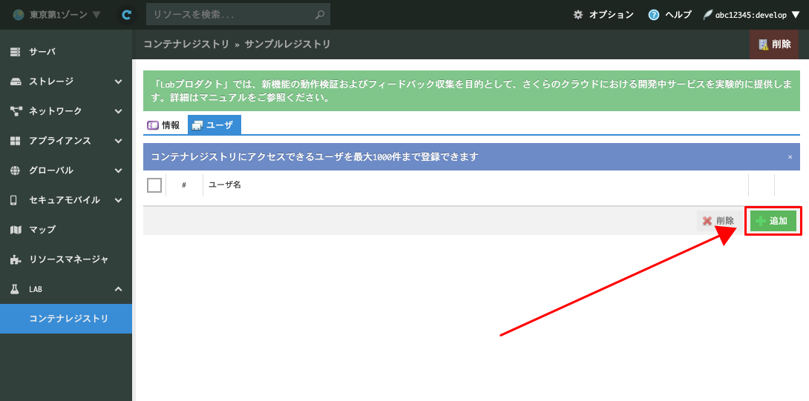809x401 pixels.
Task: Dismiss the blue notice with x
Action: pos(790,157)
